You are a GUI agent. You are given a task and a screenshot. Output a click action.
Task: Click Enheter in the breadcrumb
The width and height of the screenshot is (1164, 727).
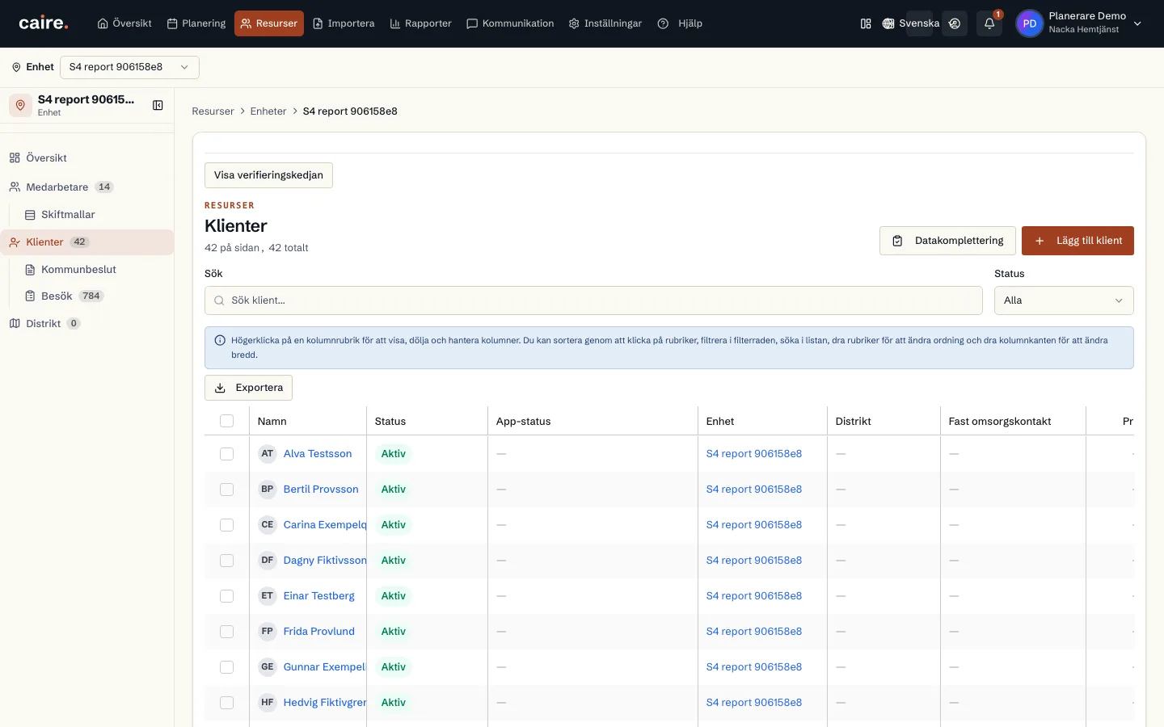pyautogui.click(x=268, y=111)
